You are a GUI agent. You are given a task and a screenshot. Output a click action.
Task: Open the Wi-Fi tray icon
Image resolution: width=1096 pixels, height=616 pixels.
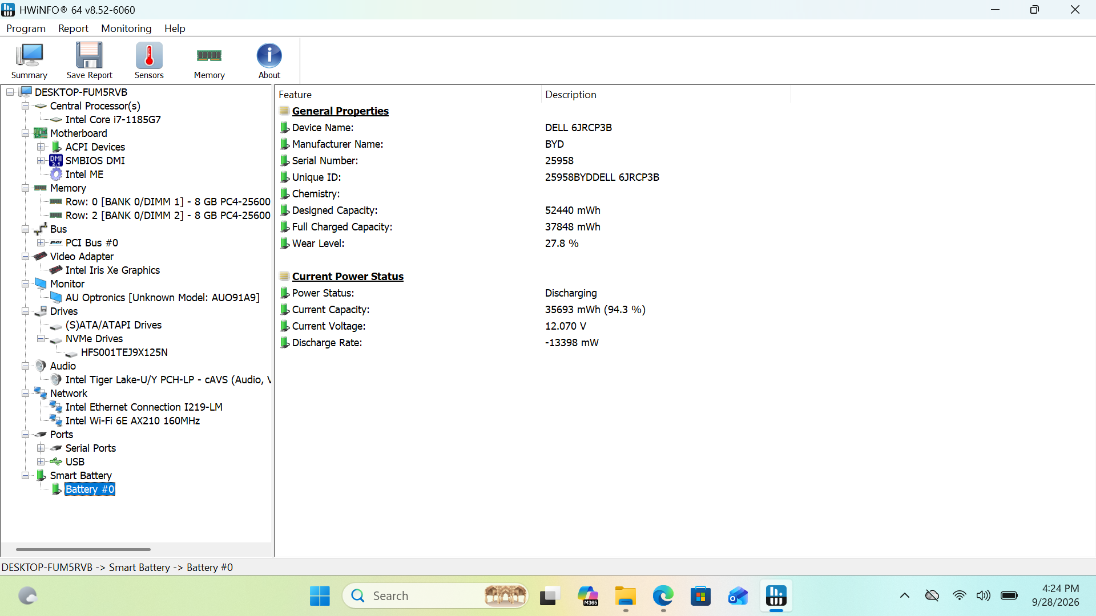(x=959, y=596)
